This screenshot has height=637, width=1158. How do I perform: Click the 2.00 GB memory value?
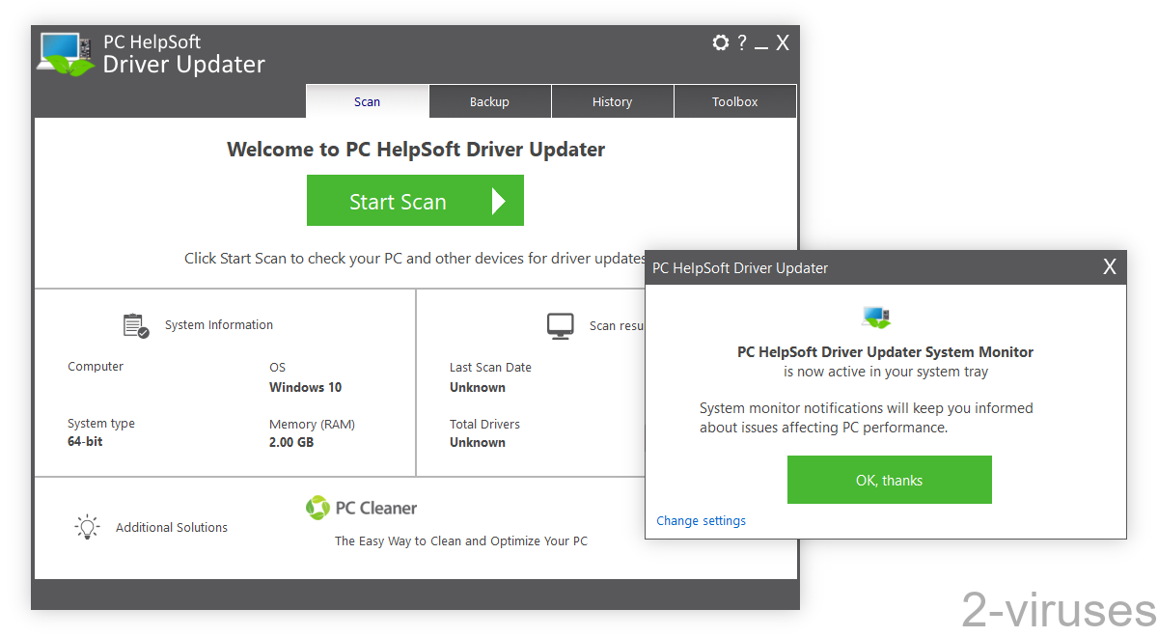tap(291, 442)
